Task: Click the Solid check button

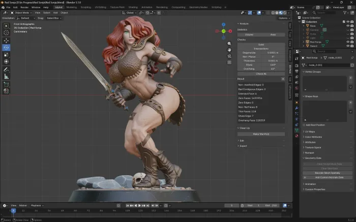Action: coord(261,45)
